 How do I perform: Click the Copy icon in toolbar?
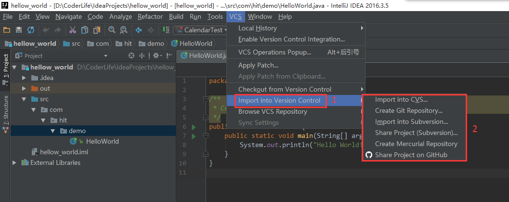pos(84,30)
